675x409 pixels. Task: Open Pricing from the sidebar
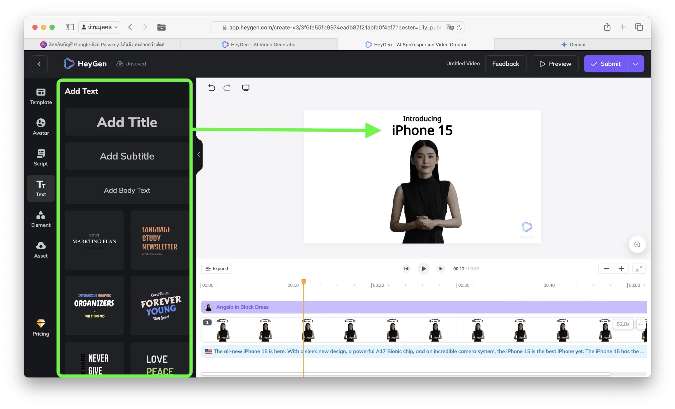tap(41, 327)
